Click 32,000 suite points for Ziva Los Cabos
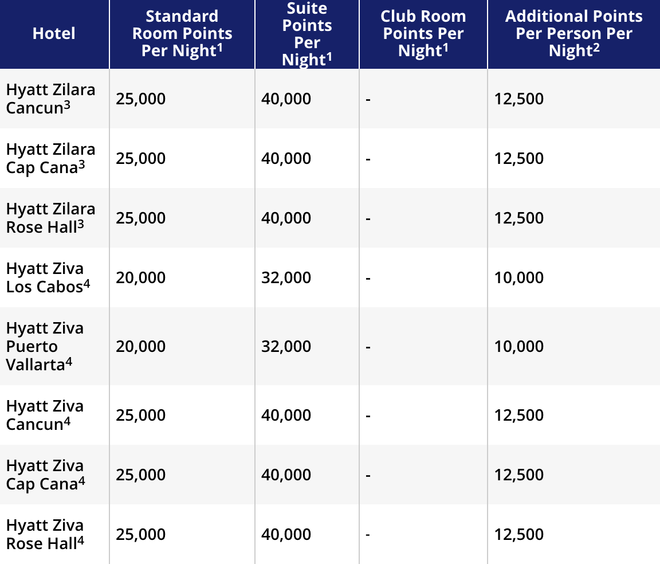Screen dimensions: 660x564 (x=286, y=278)
